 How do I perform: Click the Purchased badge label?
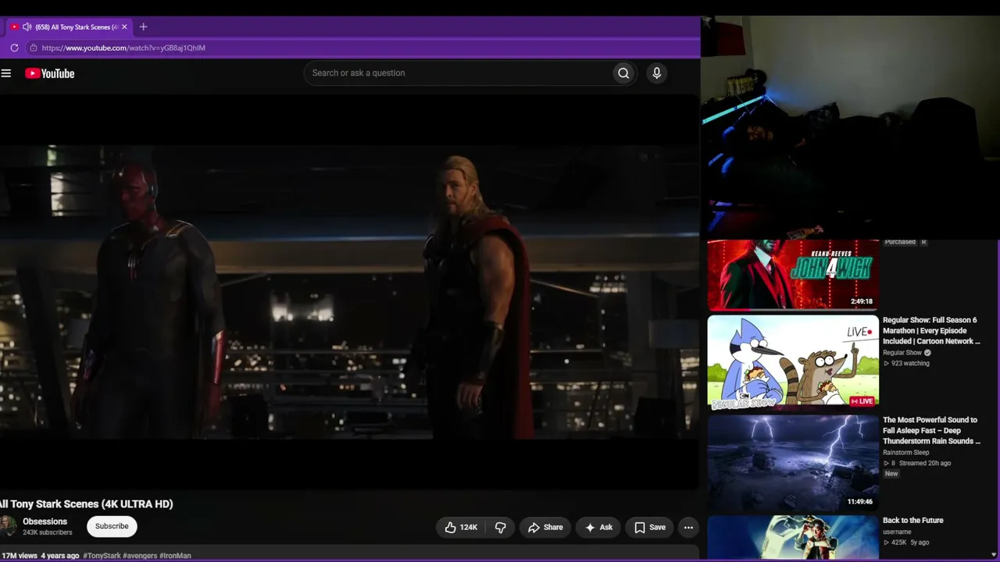click(900, 242)
